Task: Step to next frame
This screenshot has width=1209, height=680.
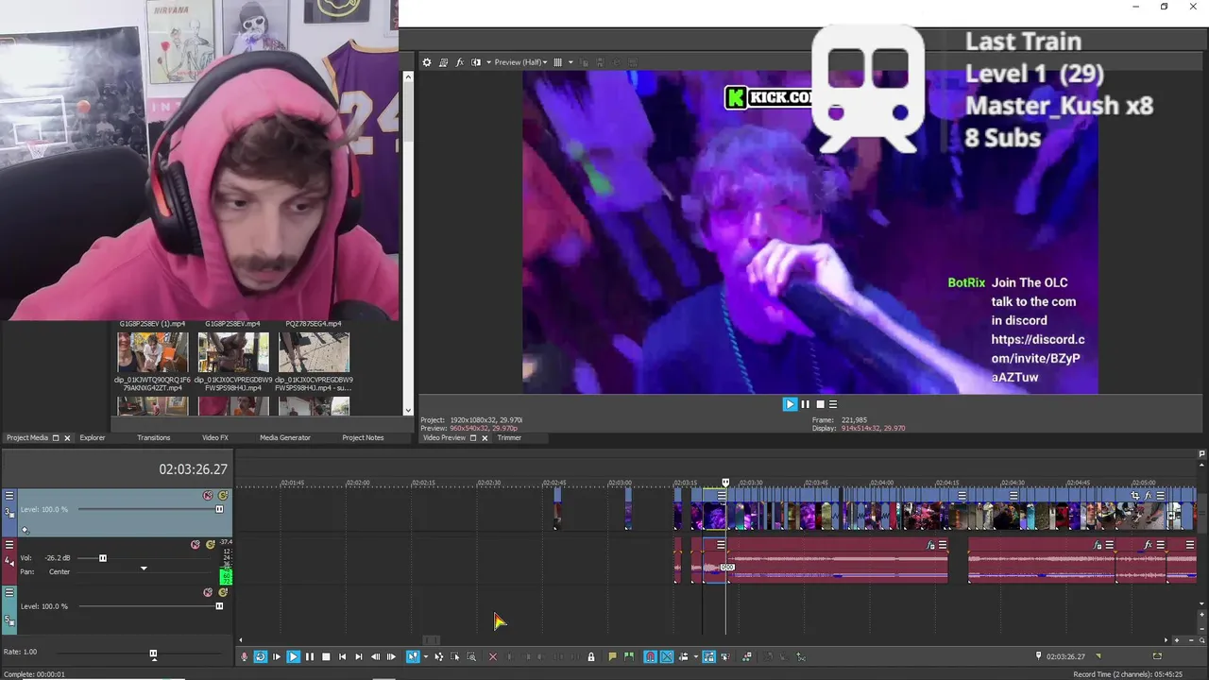Action: click(391, 657)
